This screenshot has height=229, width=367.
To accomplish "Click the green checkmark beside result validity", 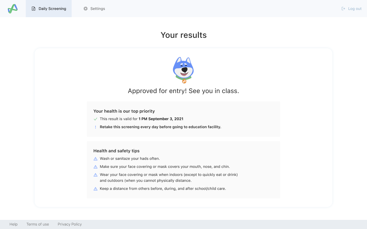I will [95, 119].
